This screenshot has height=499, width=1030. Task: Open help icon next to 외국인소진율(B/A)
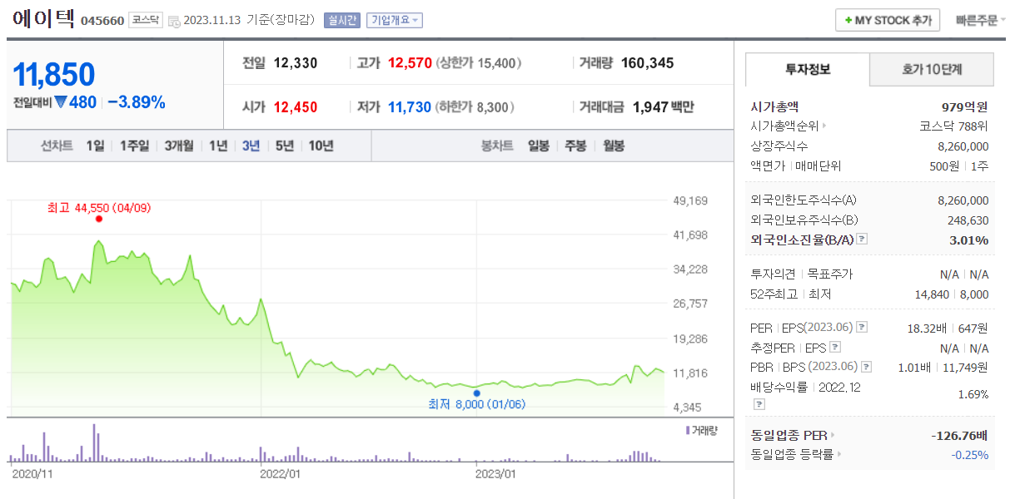[x=862, y=240]
